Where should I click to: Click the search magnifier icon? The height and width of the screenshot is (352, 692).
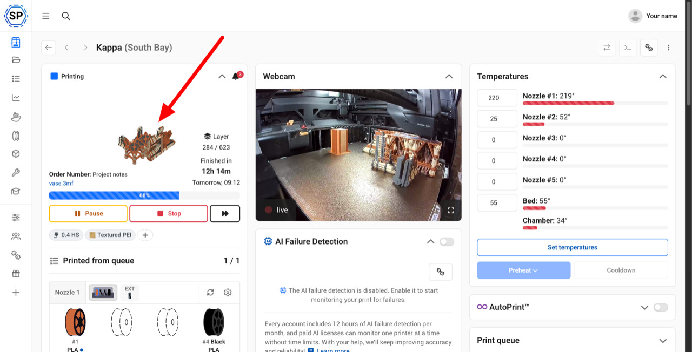pyautogui.click(x=66, y=16)
